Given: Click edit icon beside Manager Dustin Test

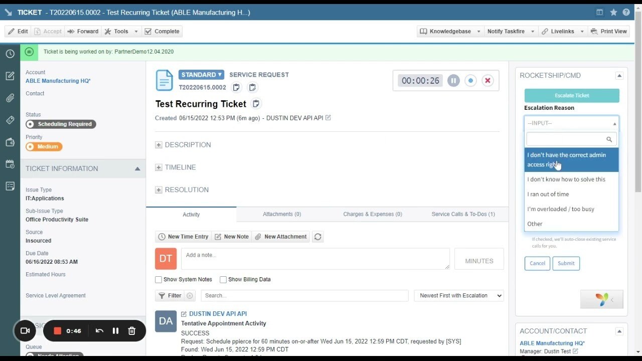Looking at the screenshot, I should pyautogui.click(x=575, y=351).
